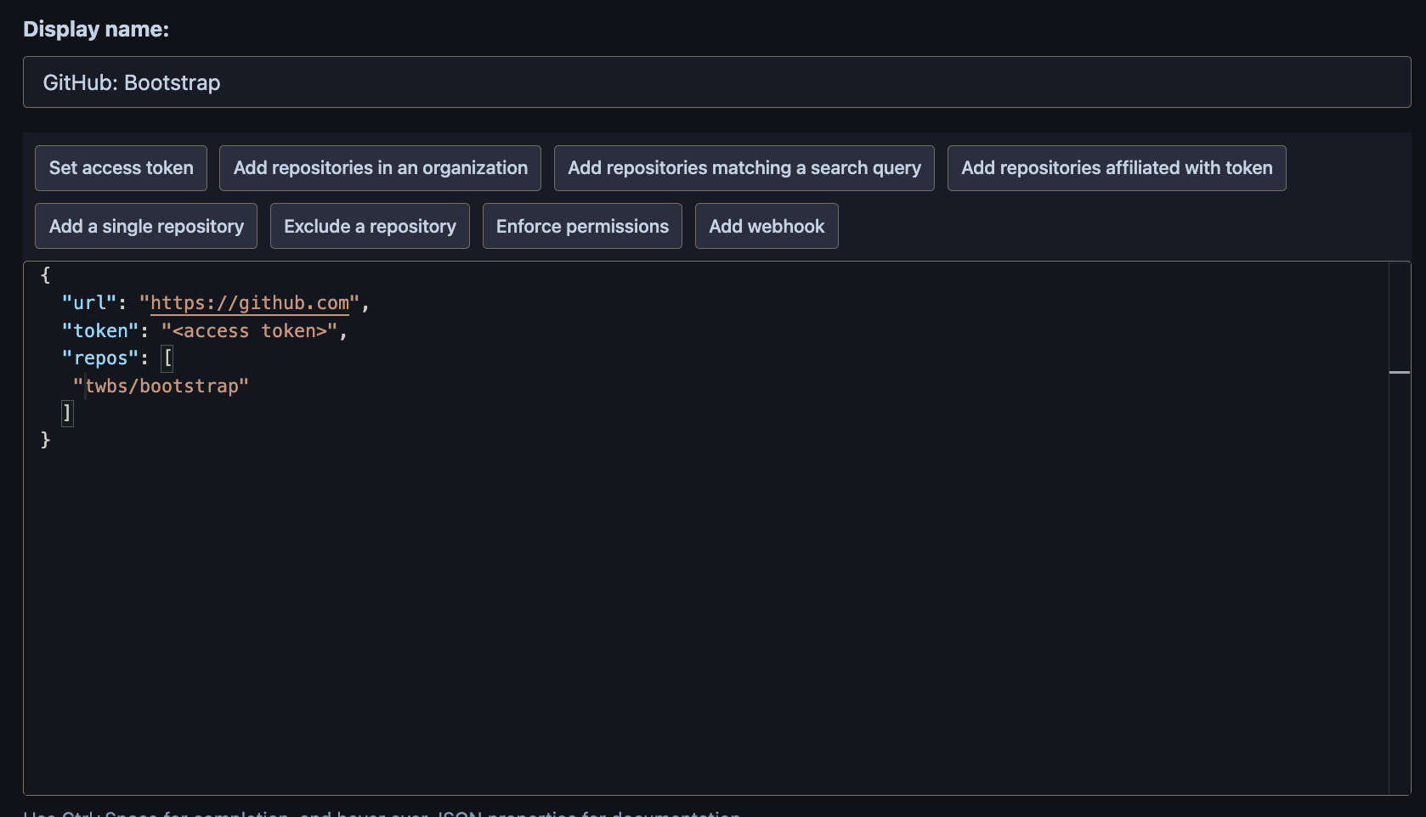Click the "<access token>" value in JSON
The height and width of the screenshot is (817, 1426).
[x=250, y=331]
